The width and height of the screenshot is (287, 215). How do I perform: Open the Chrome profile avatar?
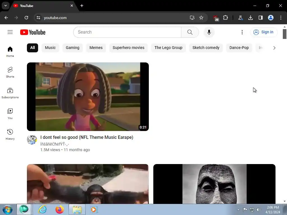(271, 18)
